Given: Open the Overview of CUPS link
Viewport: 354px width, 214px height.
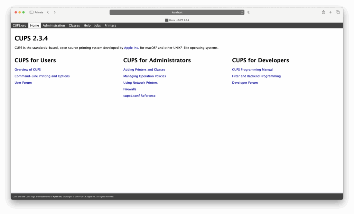Looking at the screenshot, I should click(x=28, y=70).
